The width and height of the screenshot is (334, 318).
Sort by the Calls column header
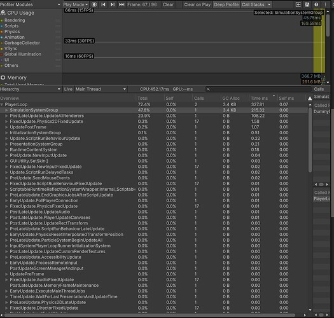[x=206, y=98]
